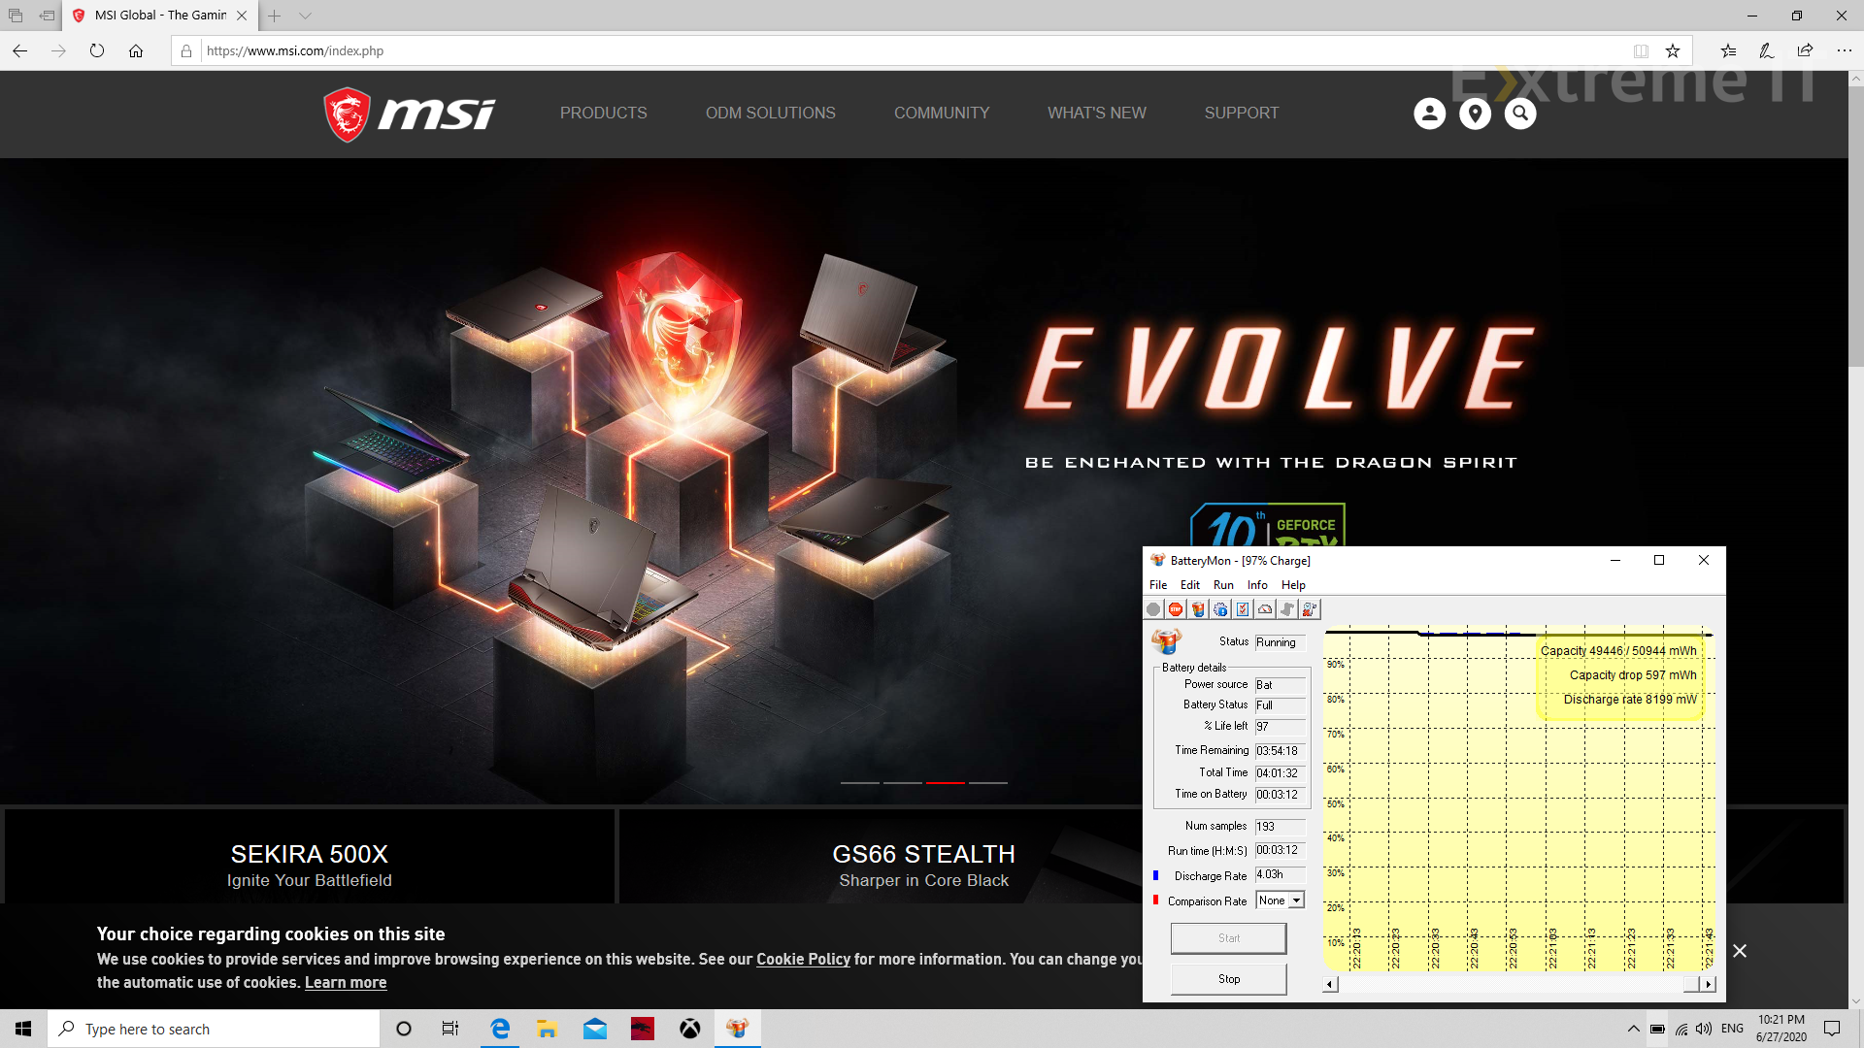Click the grey start circle icon in BatteryMon toolbar
Viewport: 1864px width, 1048px height.
click(x=1153, y=609)
